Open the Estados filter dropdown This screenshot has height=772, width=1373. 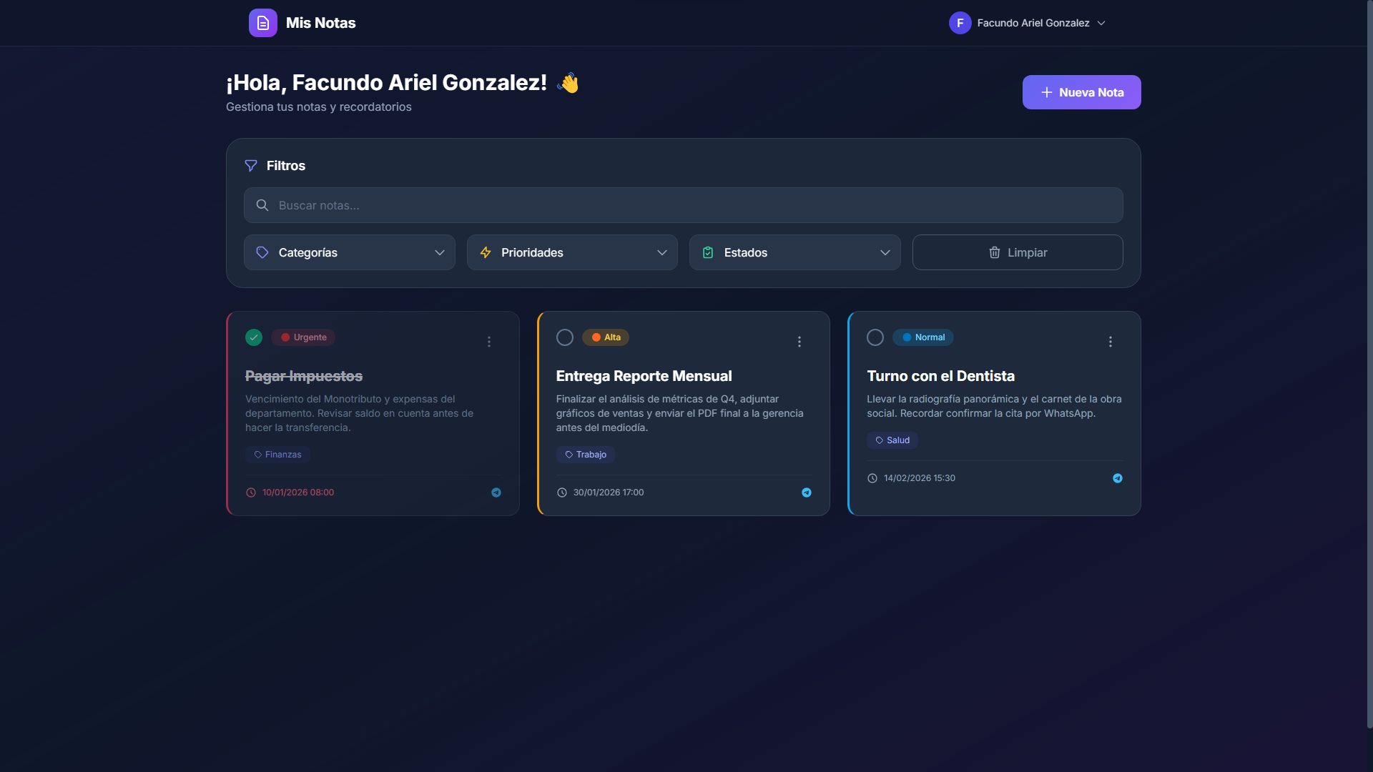coord(794,252)
